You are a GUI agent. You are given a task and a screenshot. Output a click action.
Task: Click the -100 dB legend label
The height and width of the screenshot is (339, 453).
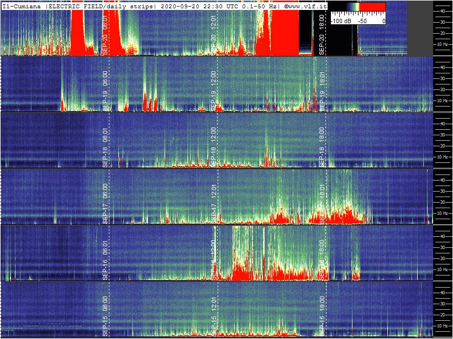340,22
